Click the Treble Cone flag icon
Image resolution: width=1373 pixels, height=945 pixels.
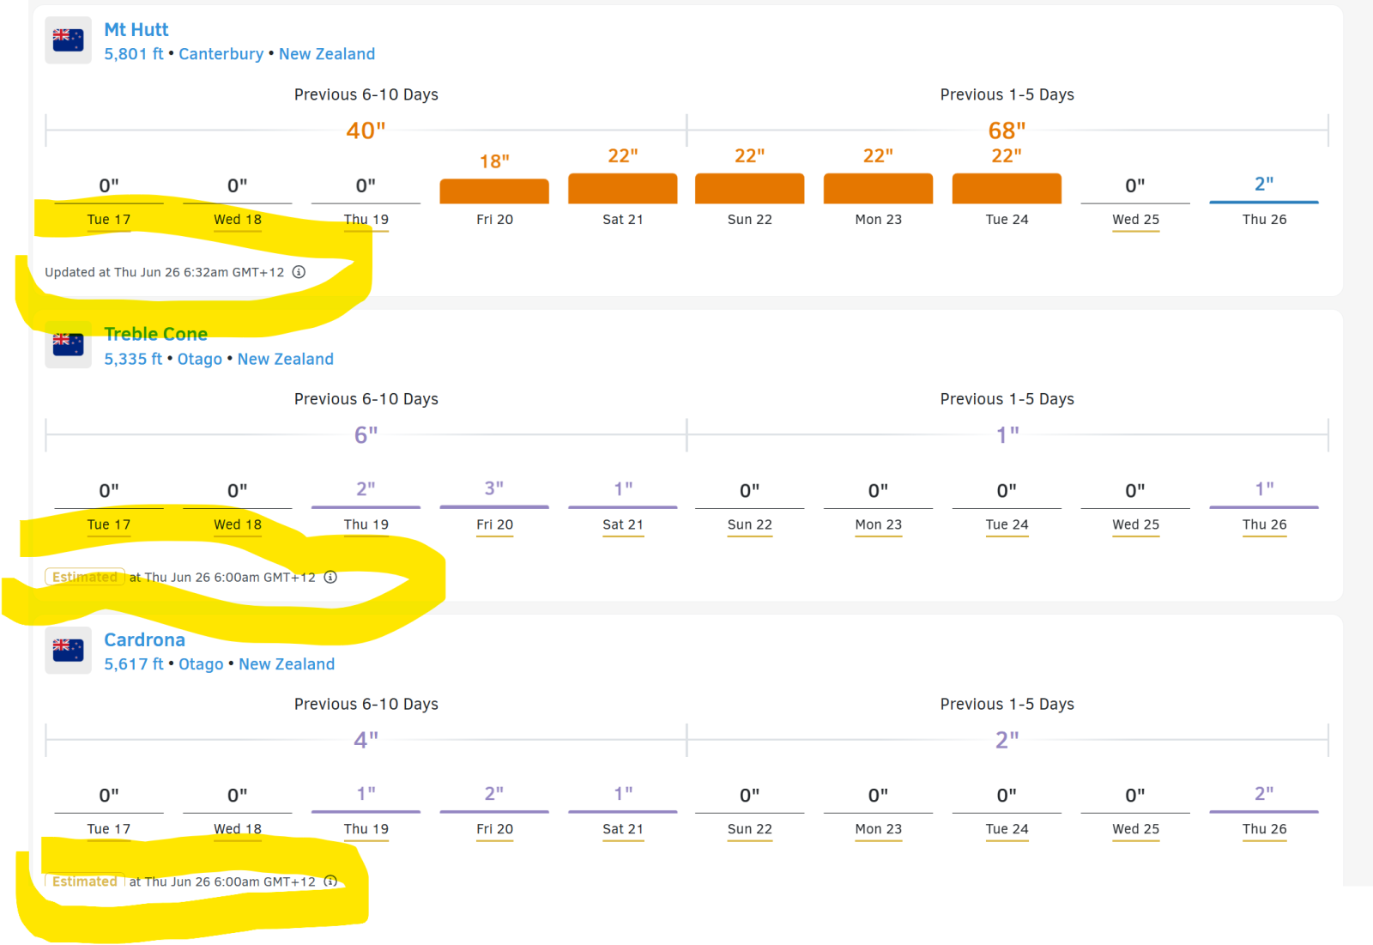coord(68,345)
